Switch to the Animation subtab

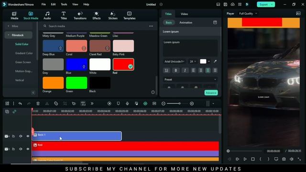coord(186,22)
